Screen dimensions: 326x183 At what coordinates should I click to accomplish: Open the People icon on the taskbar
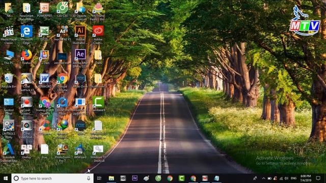pos(255,178)
